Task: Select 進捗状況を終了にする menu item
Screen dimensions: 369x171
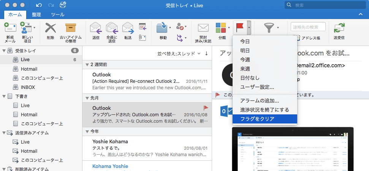Action: (x=265, y=110)
